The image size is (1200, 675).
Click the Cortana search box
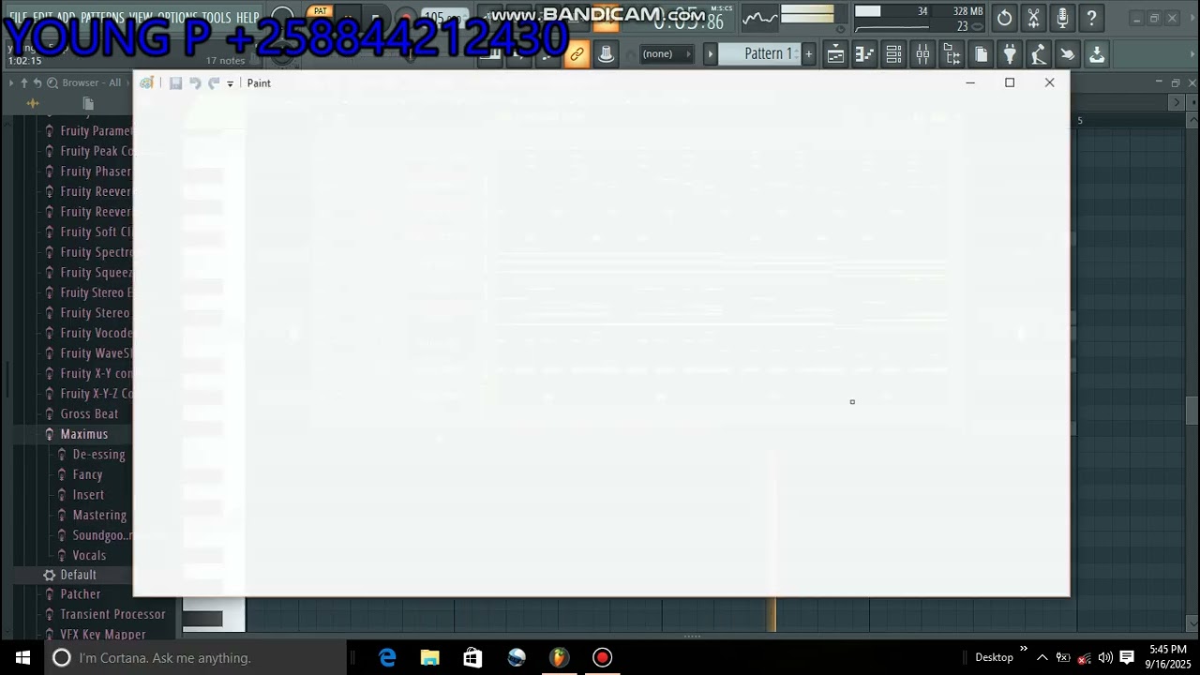click(196, 658)
